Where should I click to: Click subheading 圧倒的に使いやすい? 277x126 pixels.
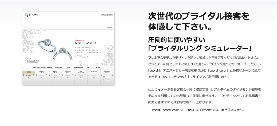(x=177, y=40)
